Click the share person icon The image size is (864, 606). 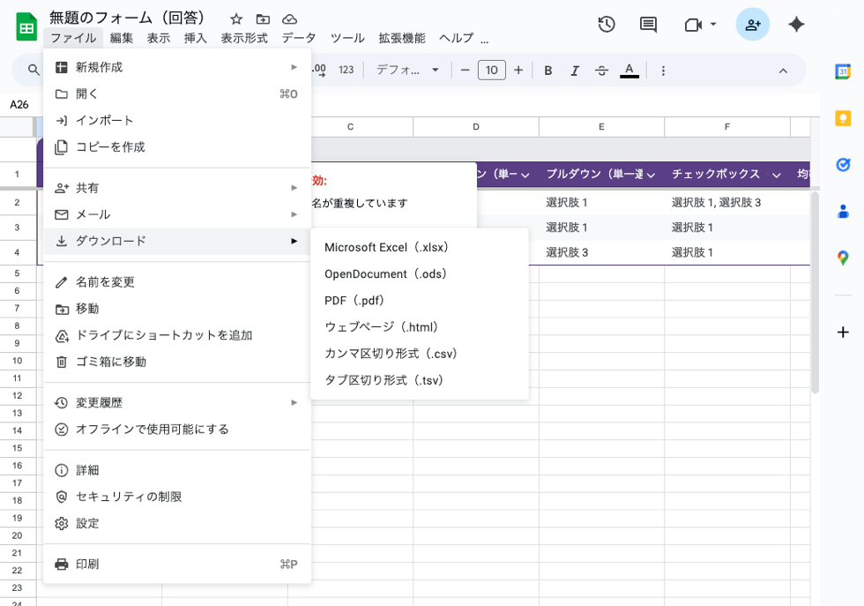click(752, 25)
